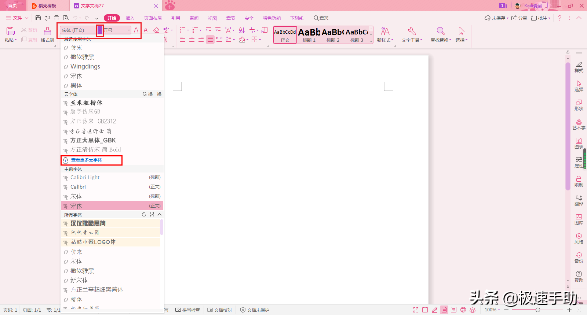The width and height of the screenshot is (587, 315).
Task: Toggle reading layout view in status bar
Action: click(x=425, y=310)
